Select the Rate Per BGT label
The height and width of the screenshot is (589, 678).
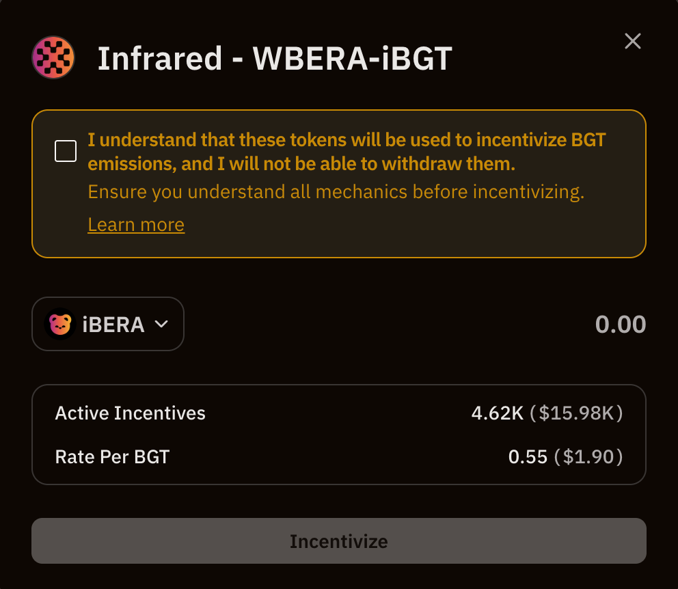click(112, 456)
